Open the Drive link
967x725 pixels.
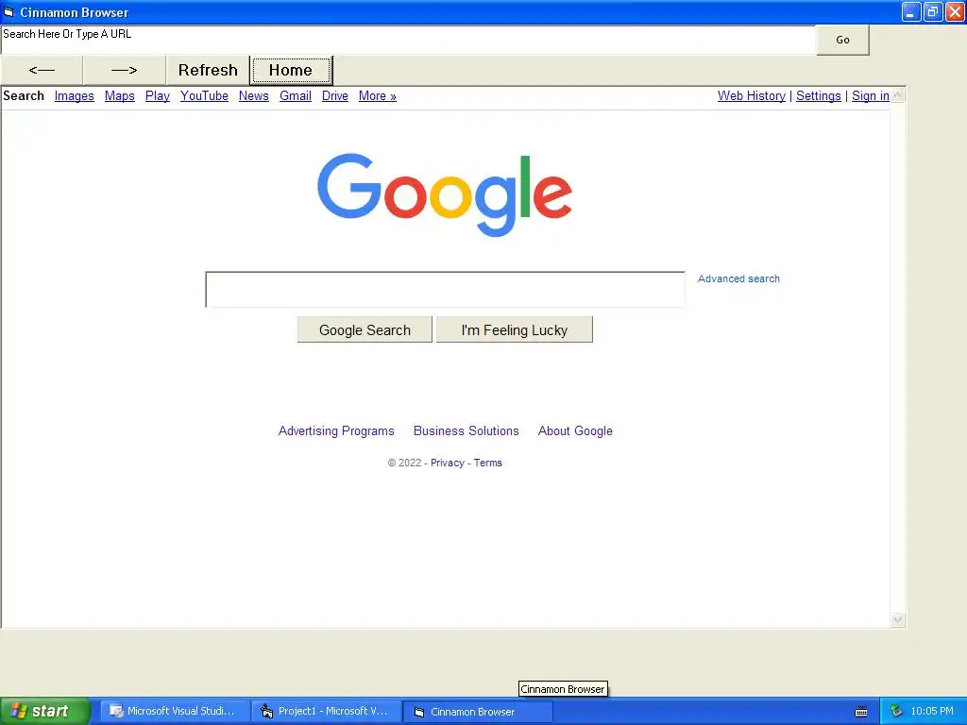tap(335, 96)
